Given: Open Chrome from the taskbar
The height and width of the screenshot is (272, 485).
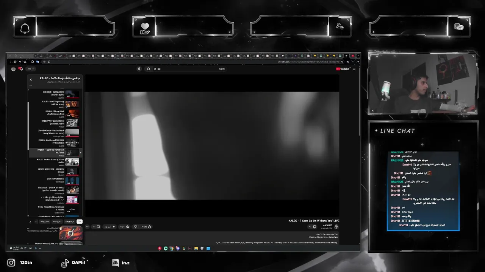Looking at the screenshot, I should tap(172, 248).
